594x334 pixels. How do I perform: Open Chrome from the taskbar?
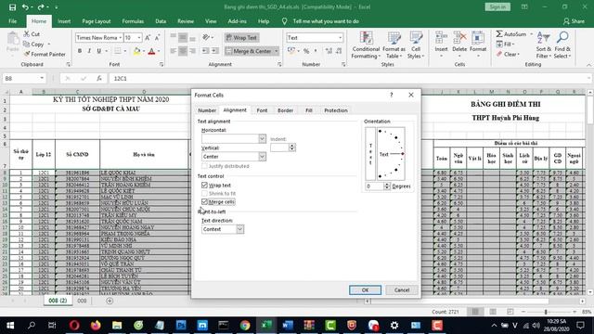245,326
